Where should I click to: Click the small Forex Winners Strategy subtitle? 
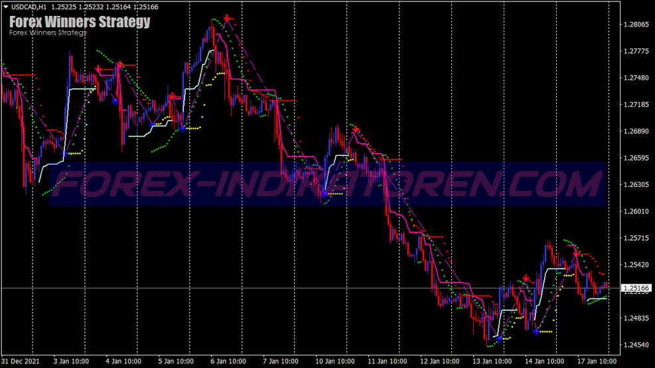coord(48,32)
